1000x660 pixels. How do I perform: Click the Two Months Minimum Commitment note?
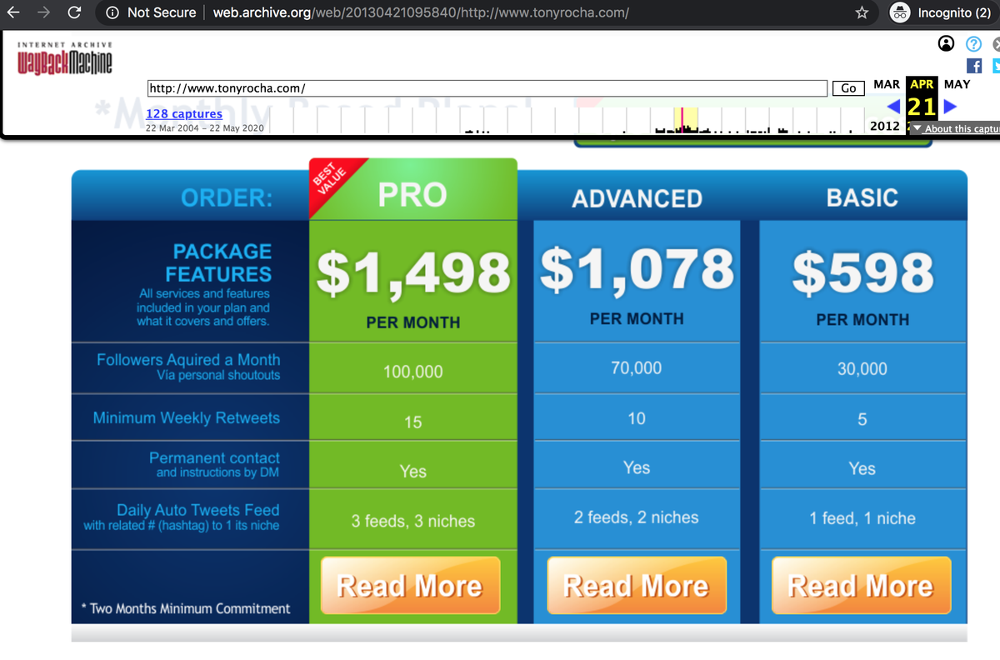tap(185, 608)
